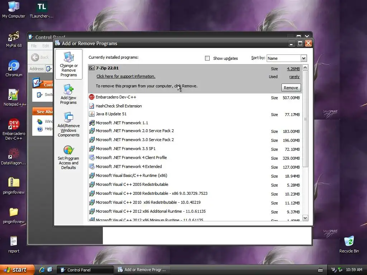Select HashCheck Shell Extension entry
Viewport: 367px width, 275px height.
(195, 106)
